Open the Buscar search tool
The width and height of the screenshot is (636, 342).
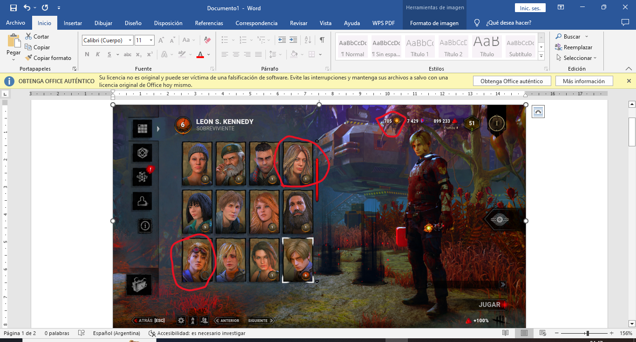(x=568, y=36)
